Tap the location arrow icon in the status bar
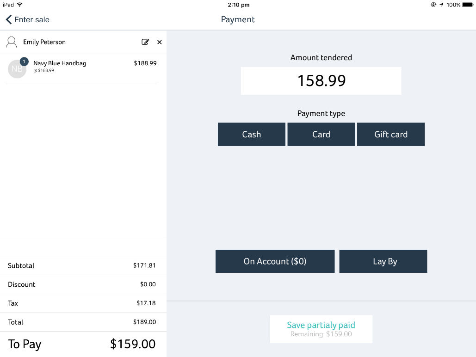Image resolution: width=476 pixels, height=357 pixels. click(441, 5)
